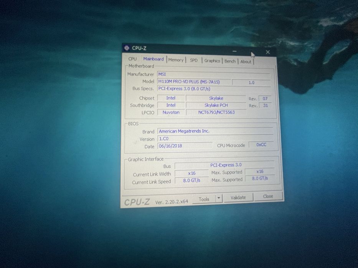Click the CPU Microcode label

(x=231, y=145)
